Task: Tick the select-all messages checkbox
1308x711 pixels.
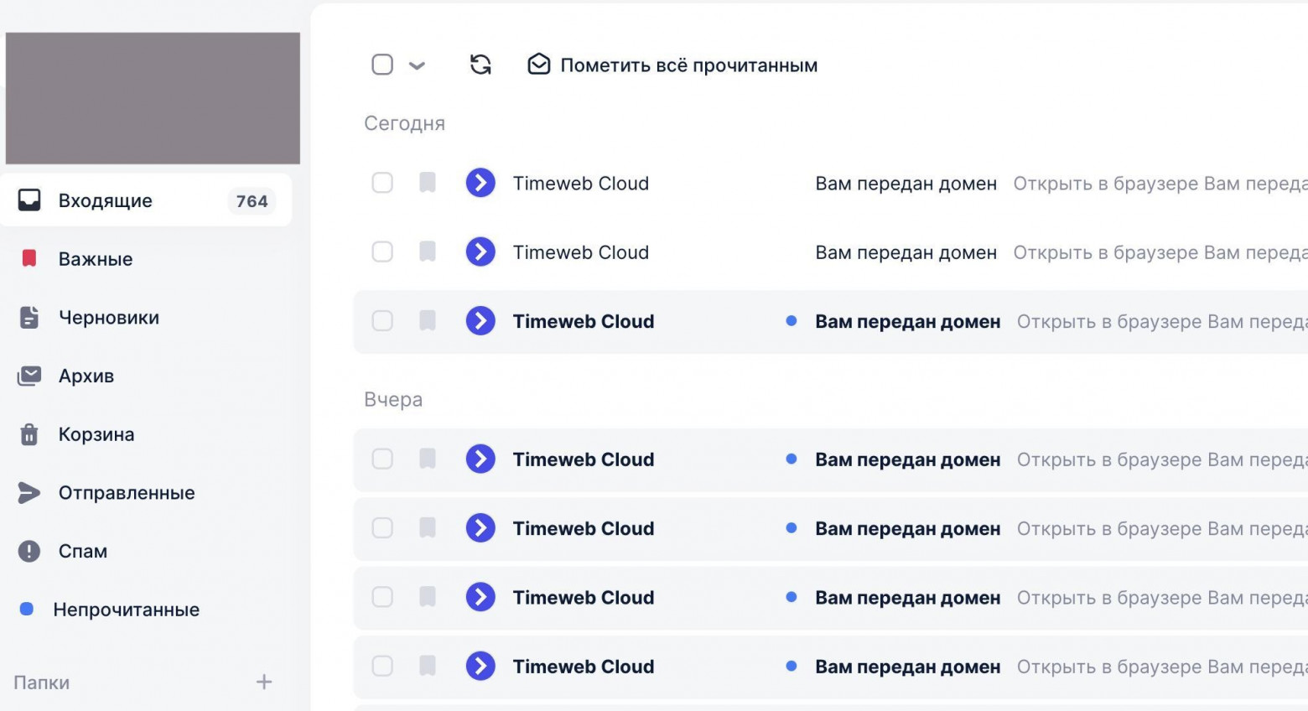Action: (383, 64)
